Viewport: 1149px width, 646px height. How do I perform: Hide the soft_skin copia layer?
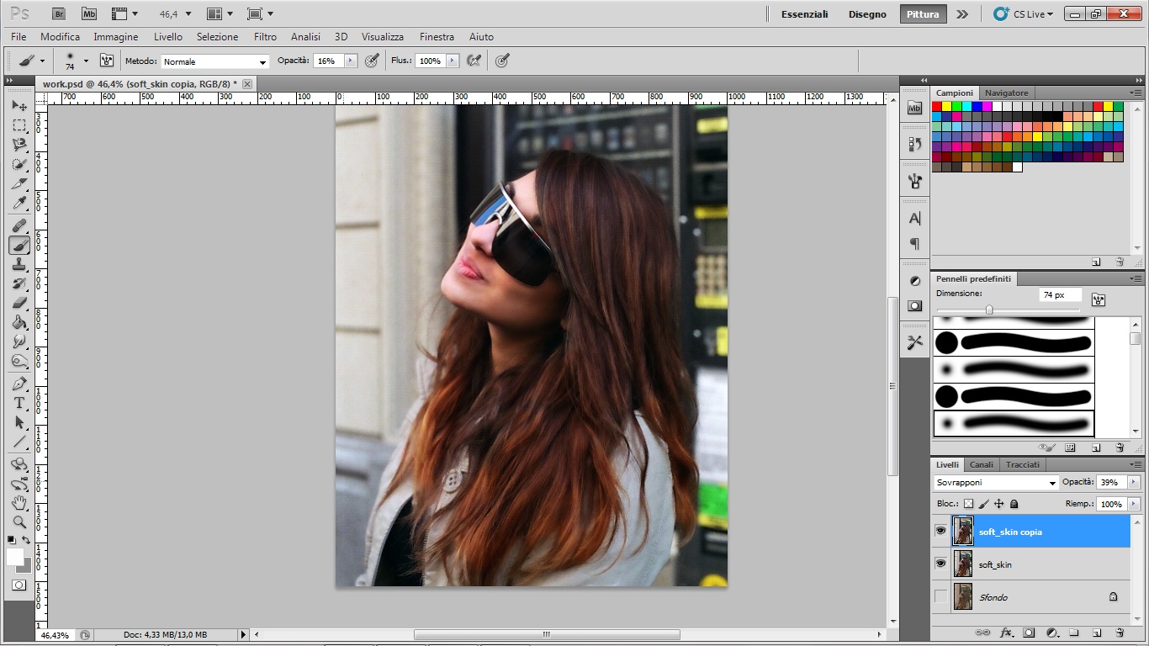[x=940, y=531]
